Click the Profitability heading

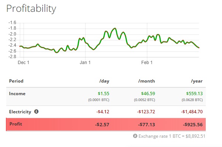click(x=31, y=9)
